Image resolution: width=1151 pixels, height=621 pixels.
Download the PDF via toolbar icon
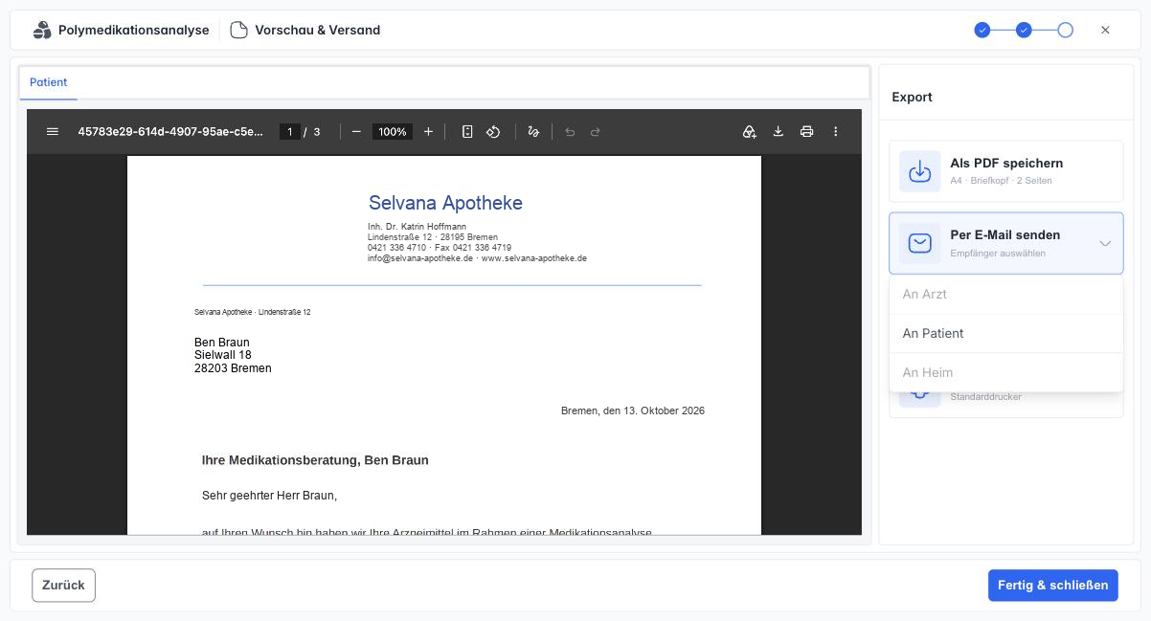click(779, 132)
